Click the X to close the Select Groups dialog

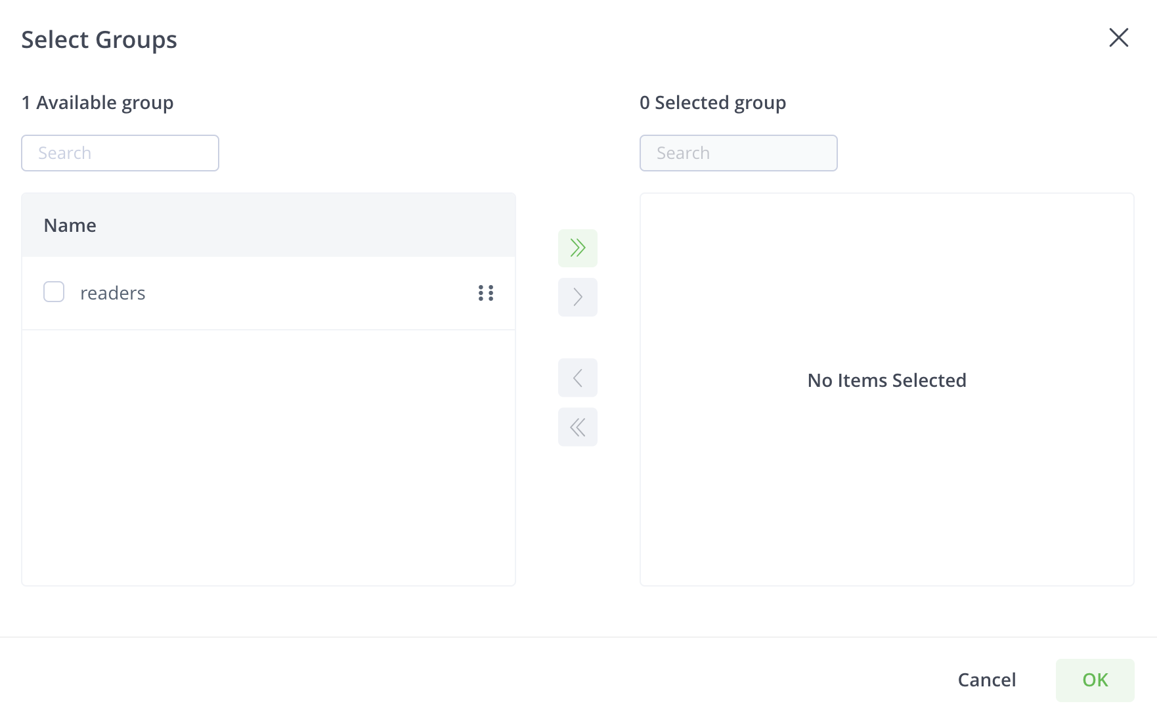pyautogui.click(x=1118, y=38)
